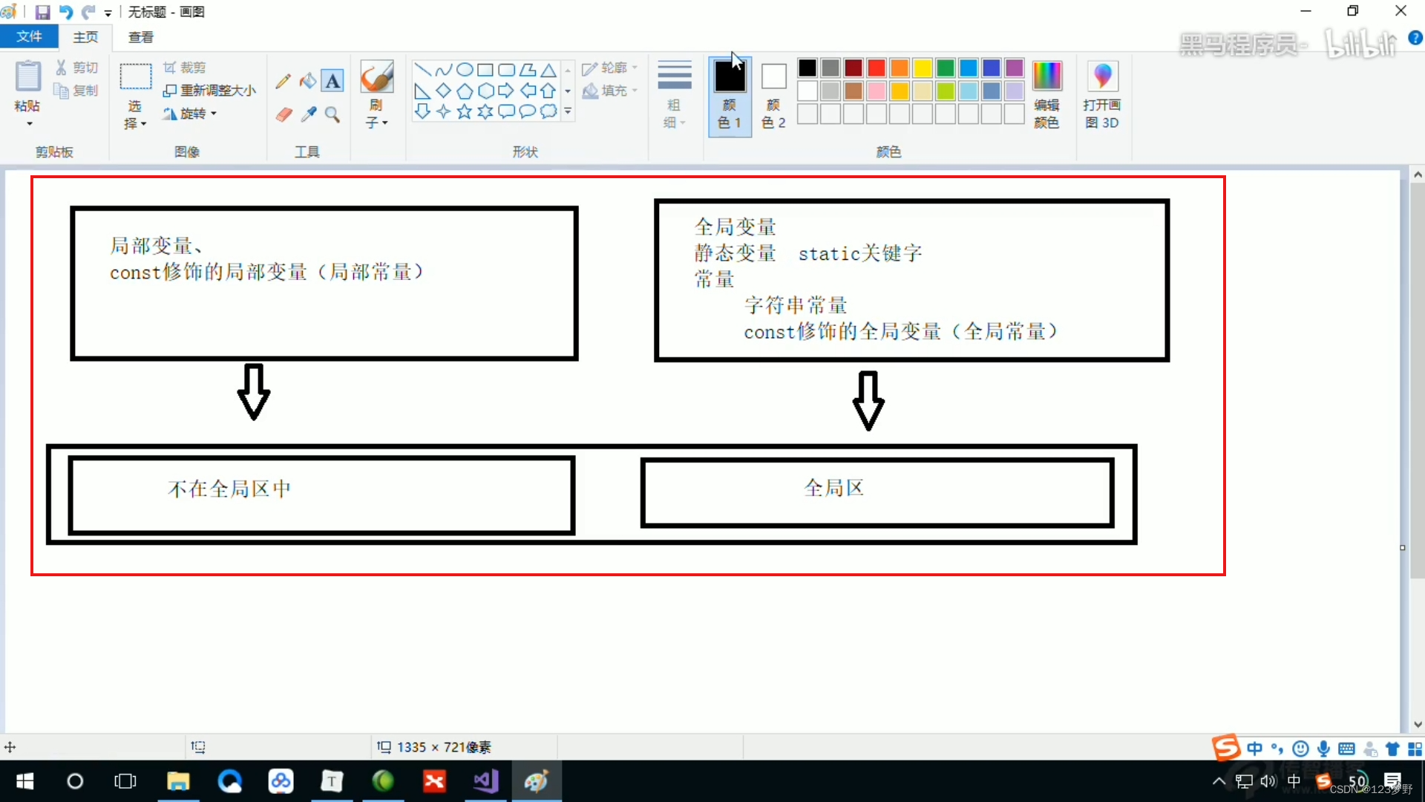Image resolution: width=1425 pixels, height=802 pixels.
Task: Click the Copy (复制) button
Action: click(x=76, y=91)
